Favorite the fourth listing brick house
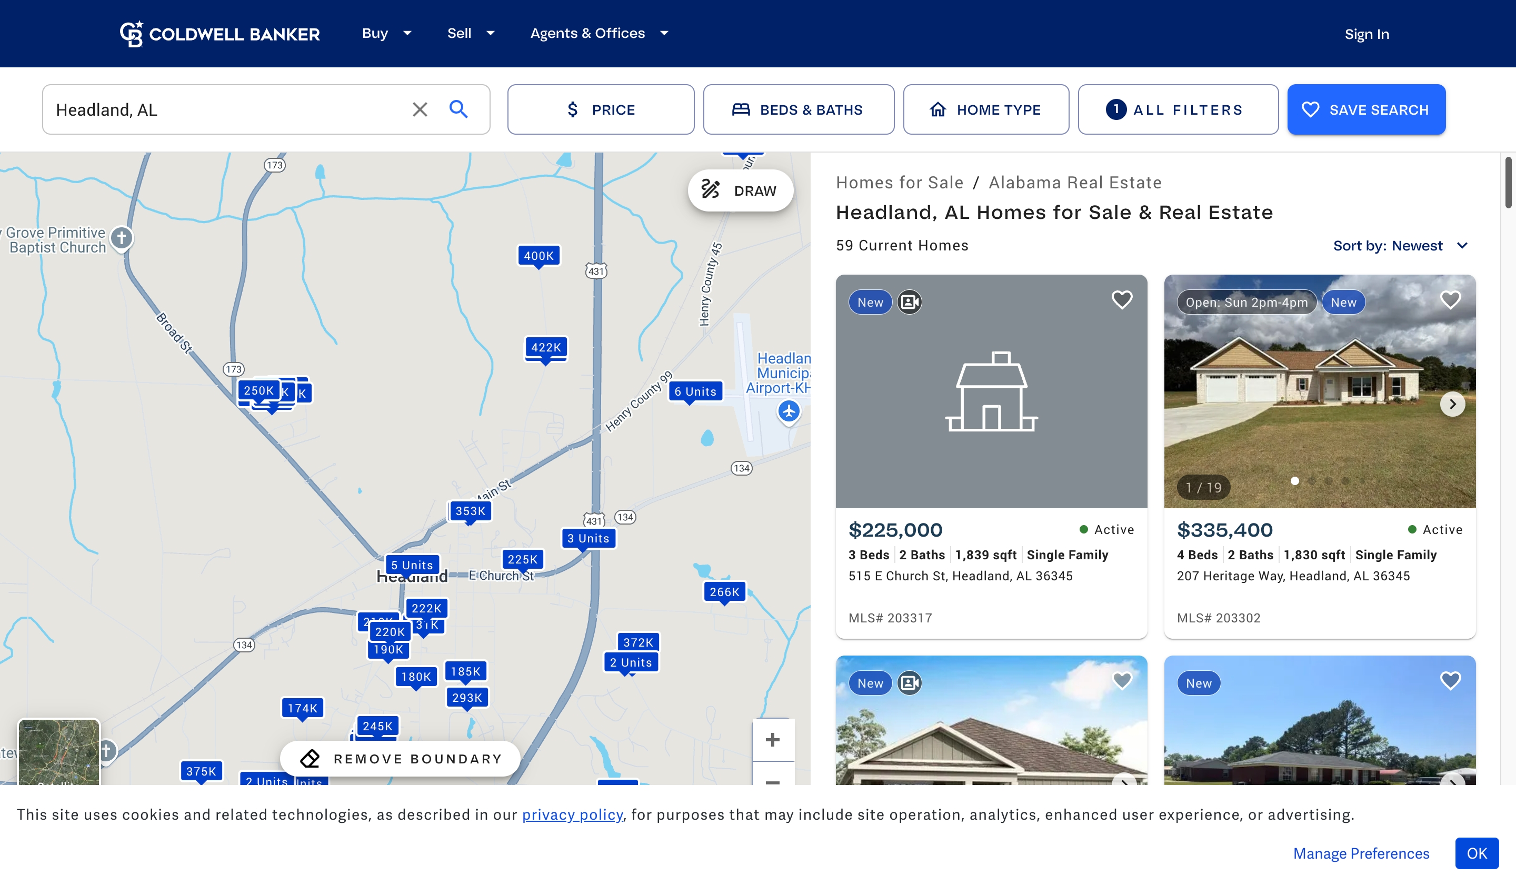Viewport: 1516px width, 886px height. pos(1450,680)
